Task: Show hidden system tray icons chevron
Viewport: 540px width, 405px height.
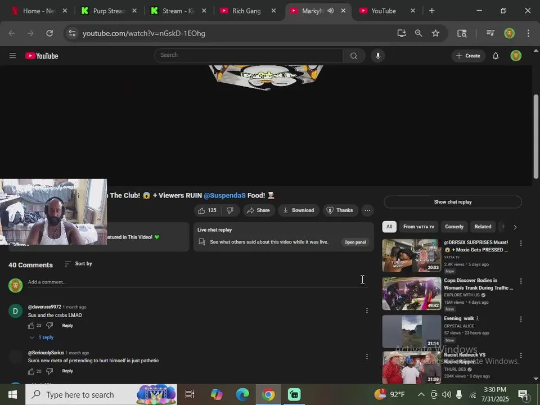Action: tap(421, 394)
